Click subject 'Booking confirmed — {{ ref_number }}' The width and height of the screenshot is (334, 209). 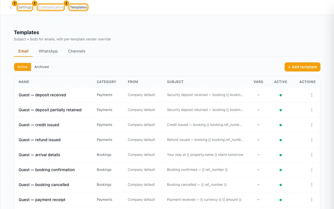coord(197,170)
